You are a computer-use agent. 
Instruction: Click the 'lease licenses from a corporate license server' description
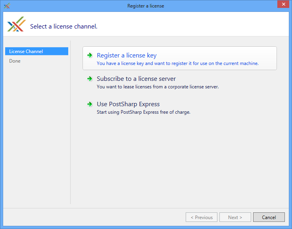pos(158,87)
